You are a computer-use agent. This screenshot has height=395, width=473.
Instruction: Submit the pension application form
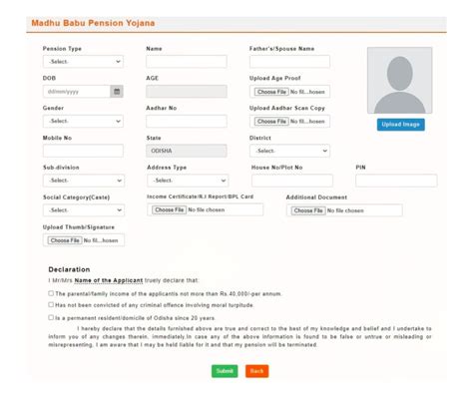coord(225,371)
